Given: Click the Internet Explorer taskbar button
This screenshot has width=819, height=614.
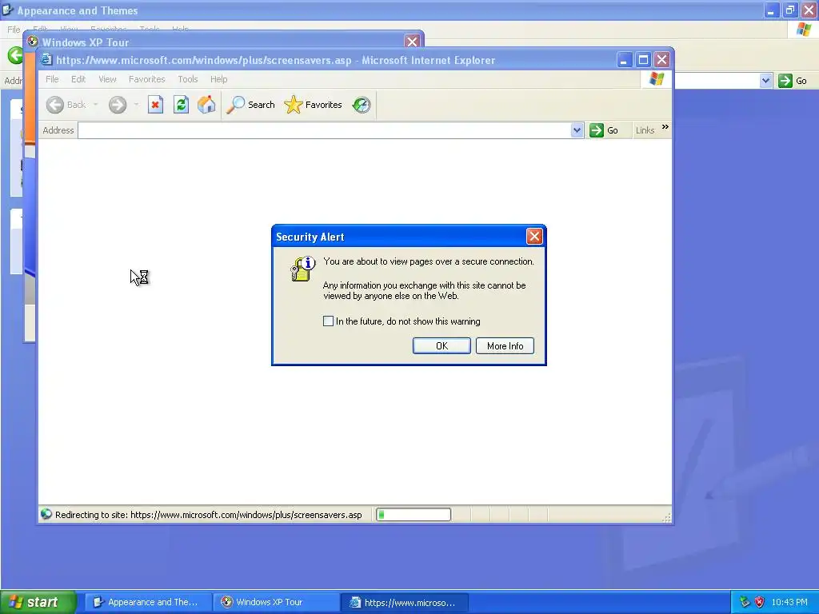Looking at the screenshot, I should 405,602.
